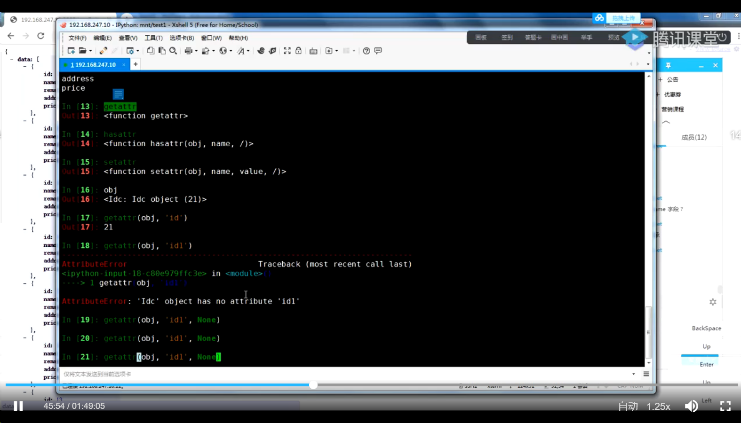Click the browser back arrow
The width and height of the screenshot is (741, 423).
[x=11, y=36]
